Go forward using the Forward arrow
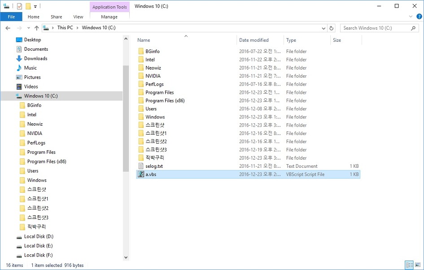This screenshot has height=270, width=424. click(19, 28)
